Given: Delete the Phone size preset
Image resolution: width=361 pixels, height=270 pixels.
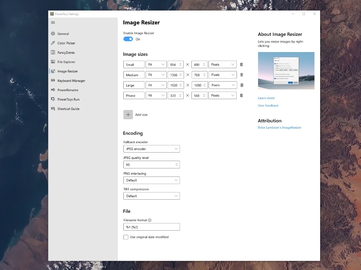Looking at the screenshot, I should 241,96.
